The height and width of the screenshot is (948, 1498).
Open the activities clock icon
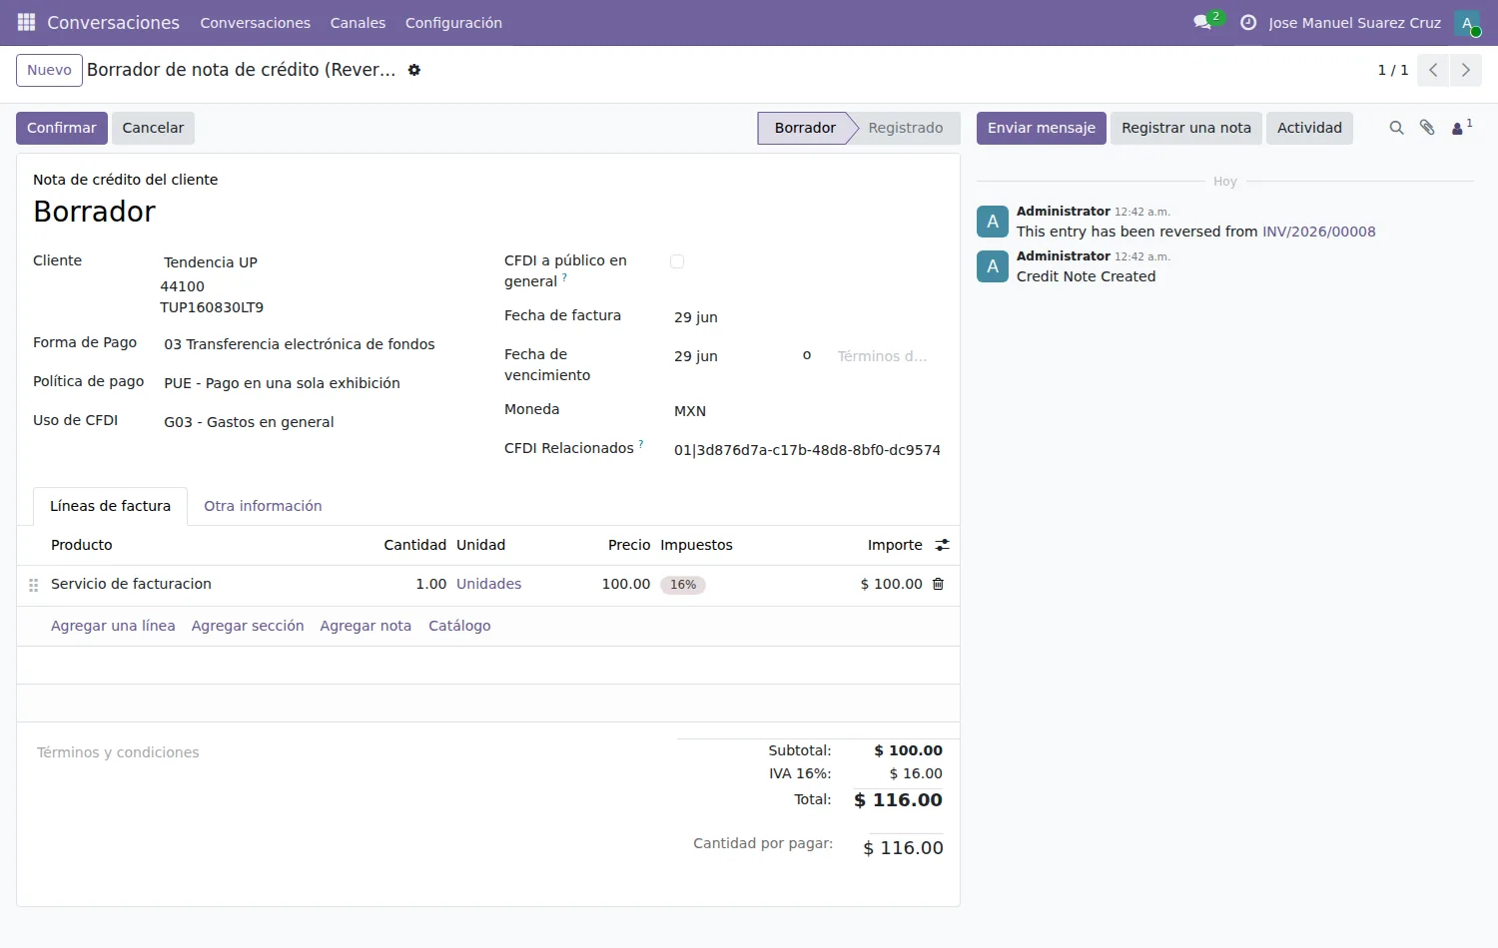tap(1248, 22)
